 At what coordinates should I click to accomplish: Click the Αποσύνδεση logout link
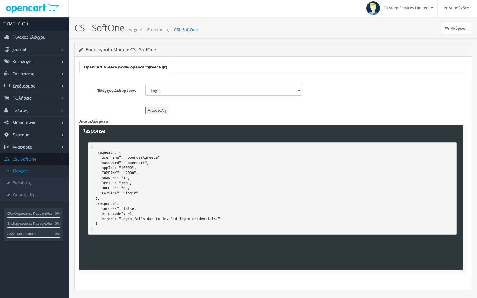click(458, 8)
